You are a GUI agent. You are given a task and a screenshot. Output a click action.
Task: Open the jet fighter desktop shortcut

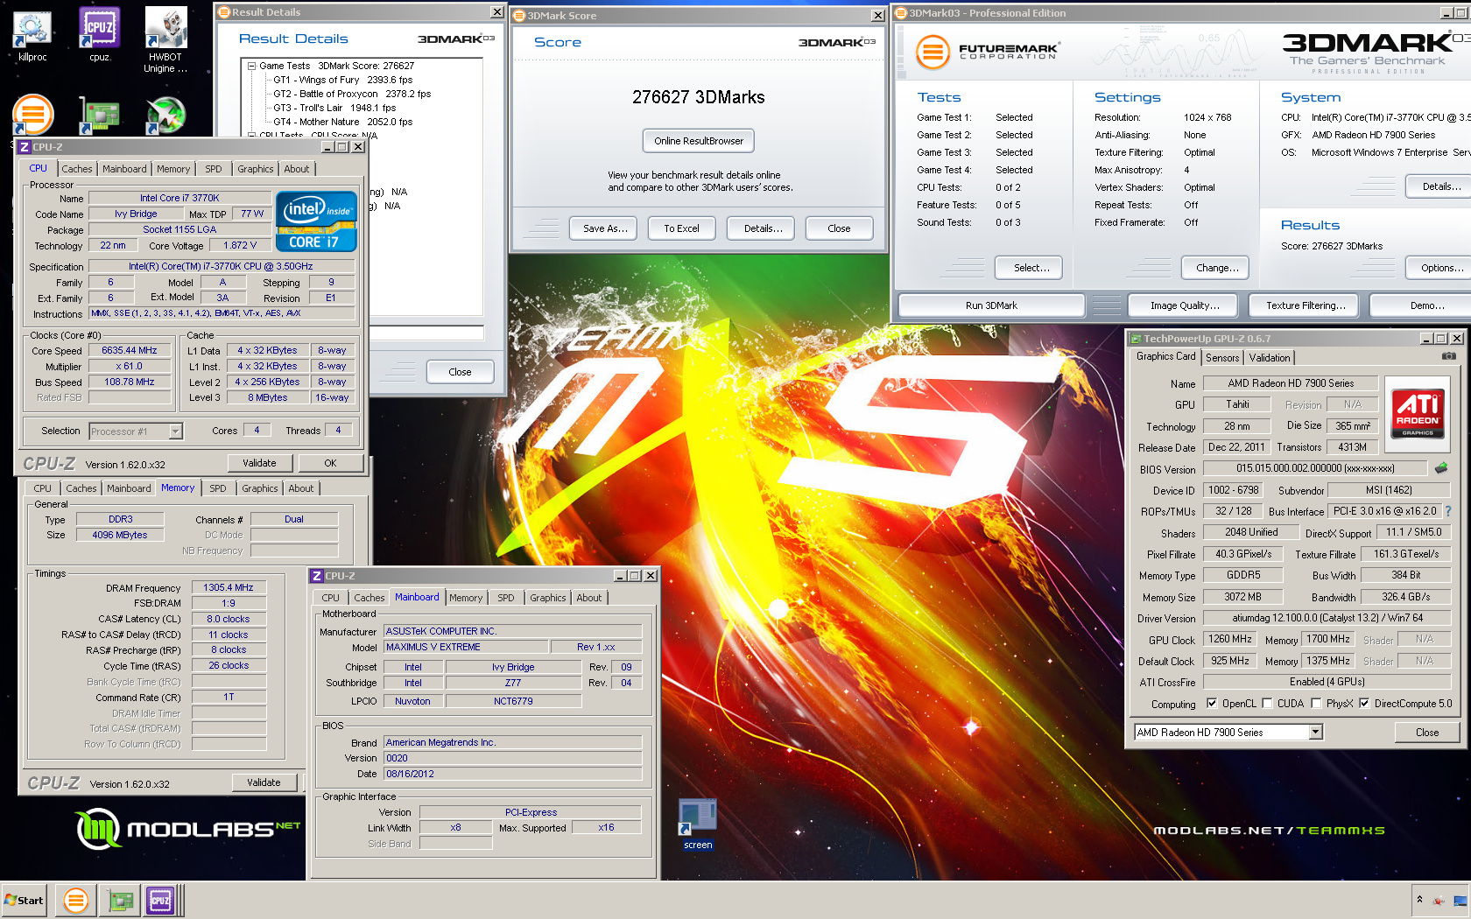coord(165,115)
